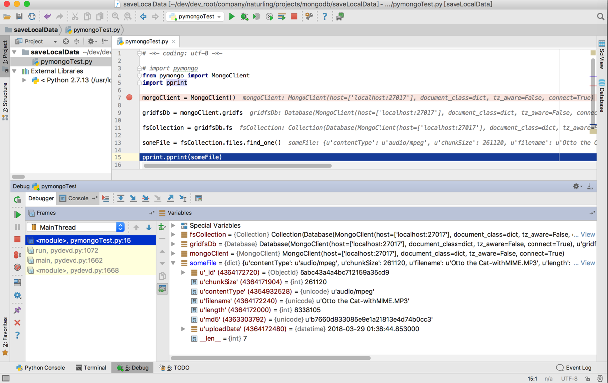
Task: Click Rerun pymongoTest icon in Debug panel
Action: (17, 199)
